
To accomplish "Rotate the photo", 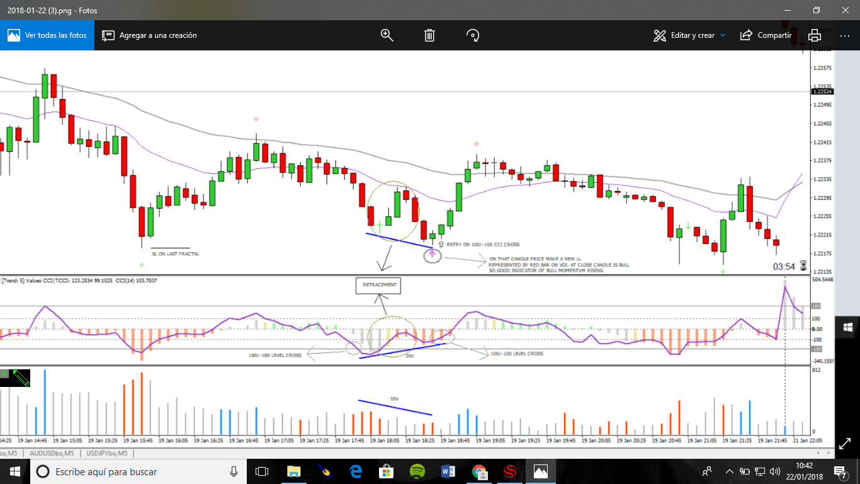I will [x=473, y=35].
